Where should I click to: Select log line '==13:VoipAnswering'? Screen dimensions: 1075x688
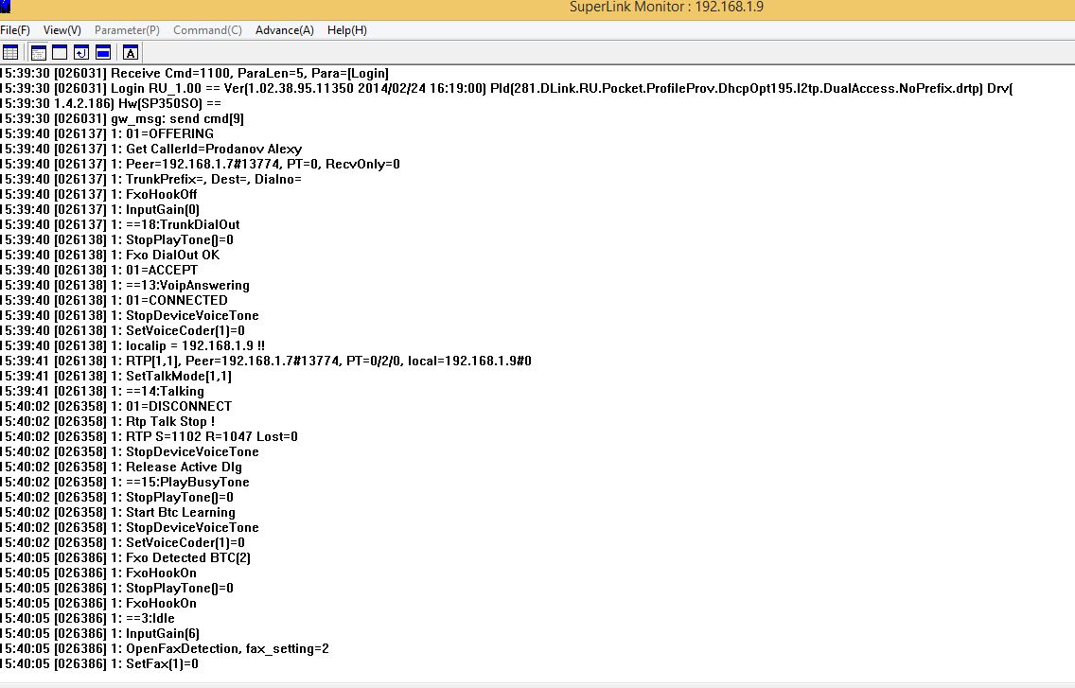(x=125, y=285)
